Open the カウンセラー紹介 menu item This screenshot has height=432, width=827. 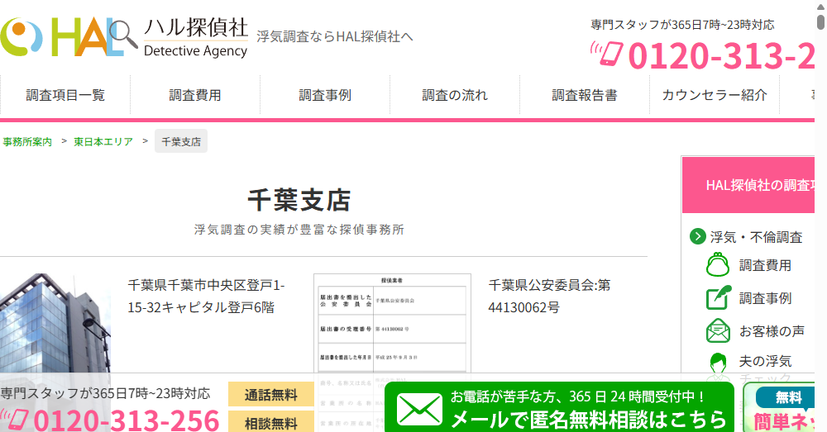pos(715,95)
